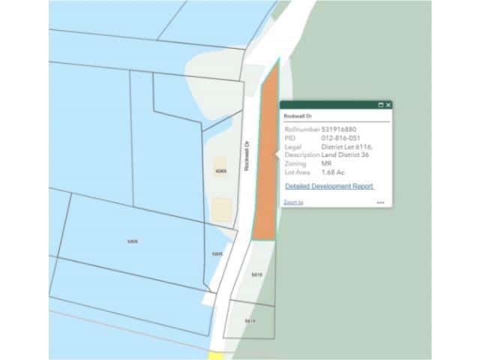Click the Lot Area value 1.68 Ac
The height and width of the screenshot is (360, 480).
click(x=333, y=172)
